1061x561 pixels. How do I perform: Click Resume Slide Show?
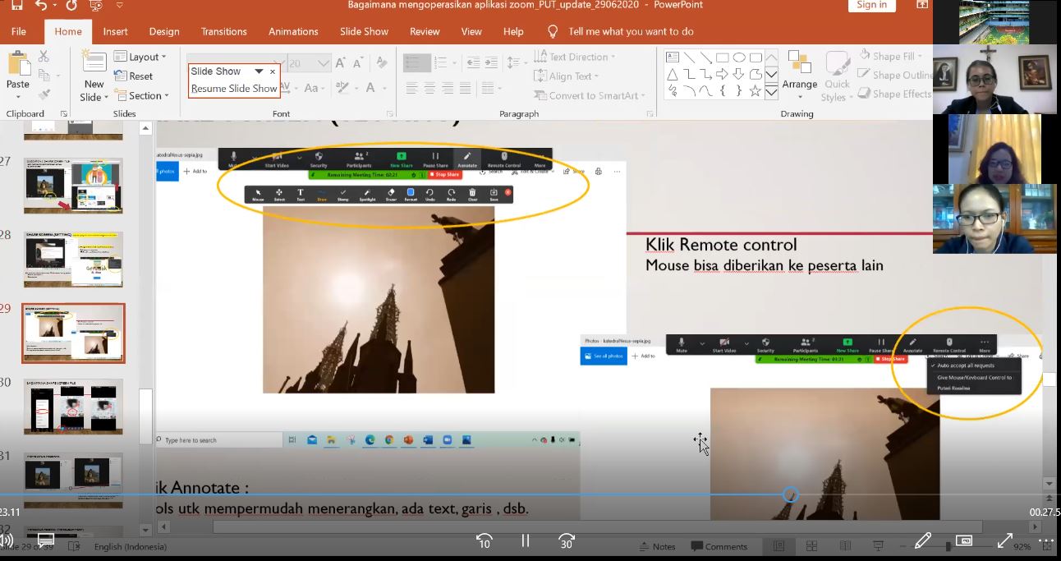coord(234,89)
